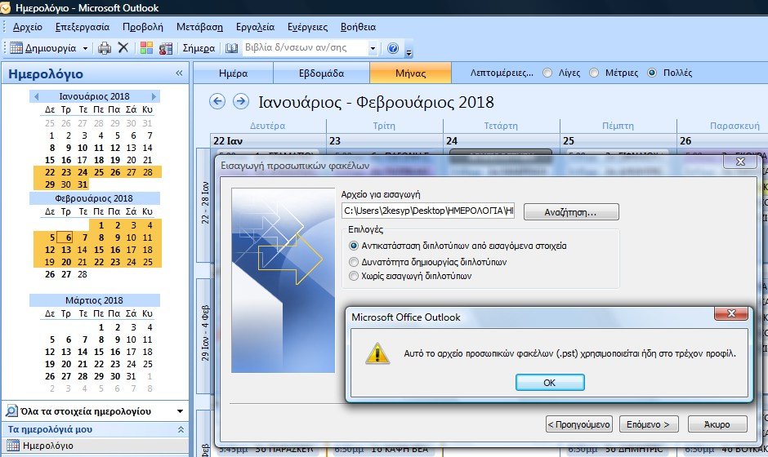768x457 pixels.
Task: Expand Όλα τα στοιχεία ημερολογίου dropdown
Action: (180, 411)
